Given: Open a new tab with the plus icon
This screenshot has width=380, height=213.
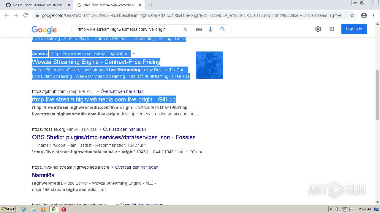Looking at the screenshot, I should 151,5.
